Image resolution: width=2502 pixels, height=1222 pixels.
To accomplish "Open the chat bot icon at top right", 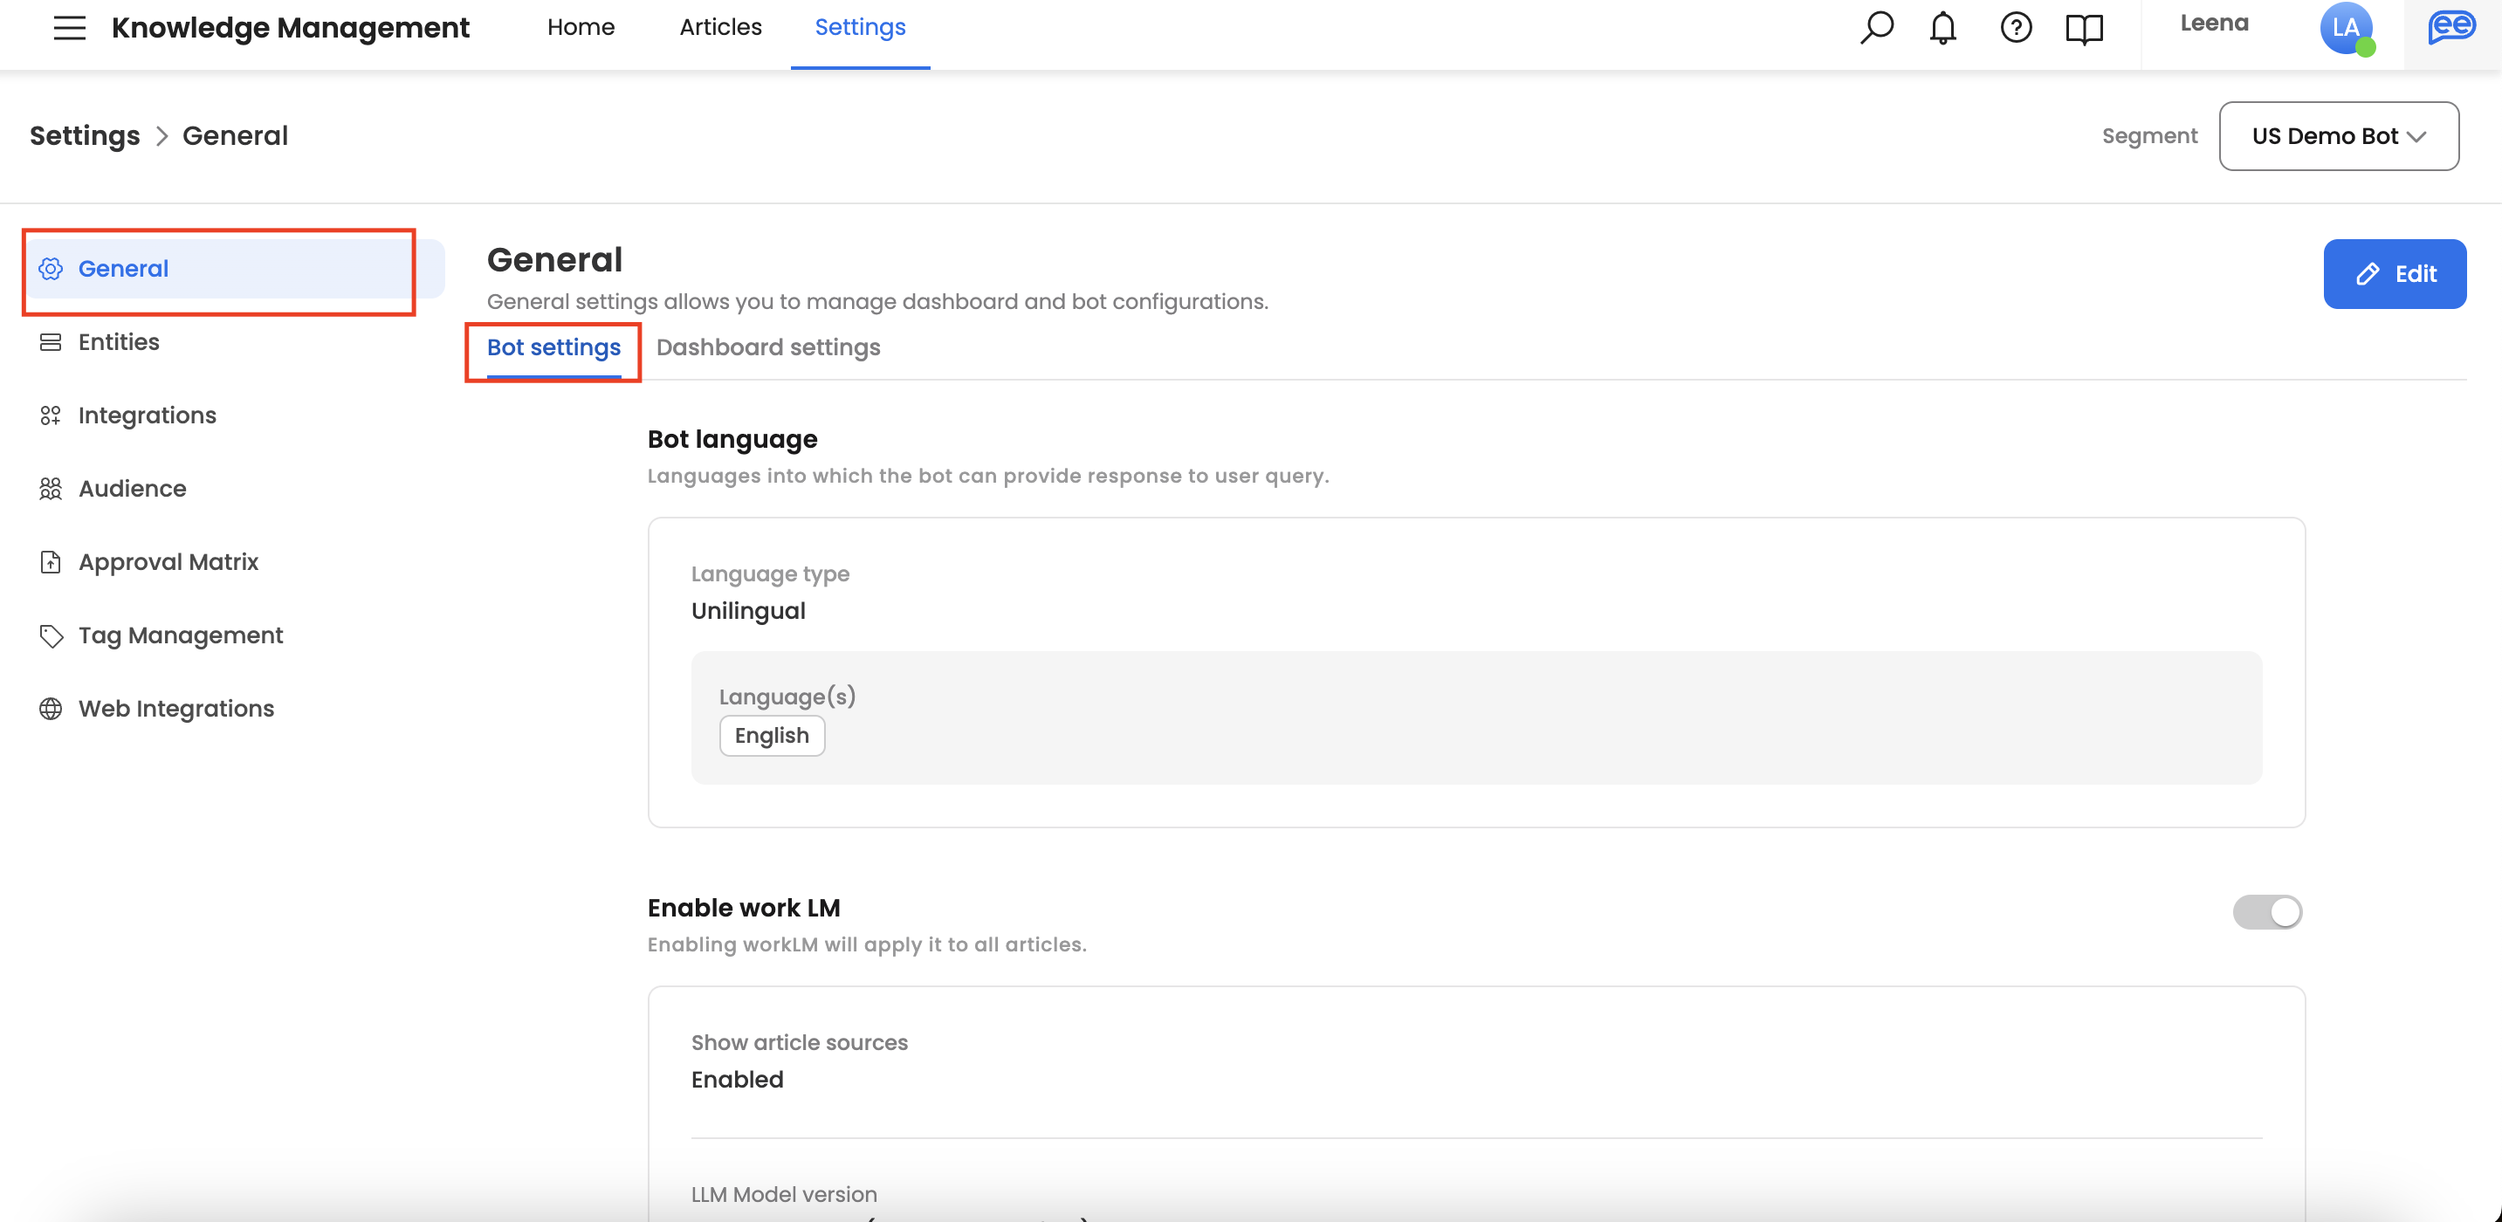I will coord(2450,27).
